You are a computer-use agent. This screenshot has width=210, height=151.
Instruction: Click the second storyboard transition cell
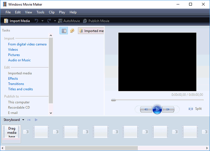[x=56, y=132]
